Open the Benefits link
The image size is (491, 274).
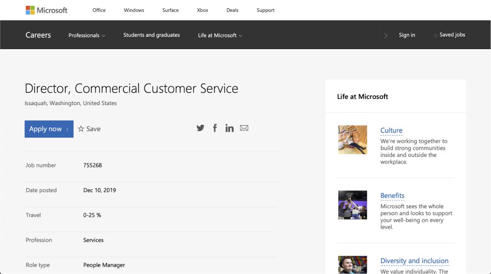(392, 195)
